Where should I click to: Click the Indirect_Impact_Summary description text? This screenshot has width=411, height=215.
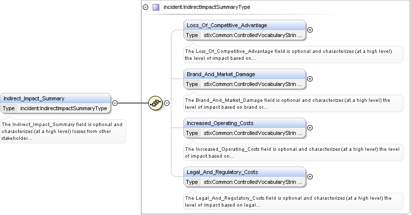[x=62, y=131]
